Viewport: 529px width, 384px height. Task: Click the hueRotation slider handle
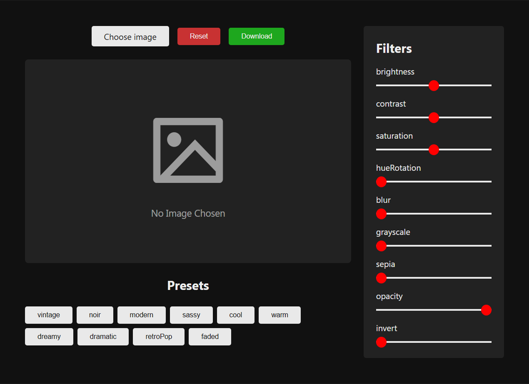(x=381, y=182)
